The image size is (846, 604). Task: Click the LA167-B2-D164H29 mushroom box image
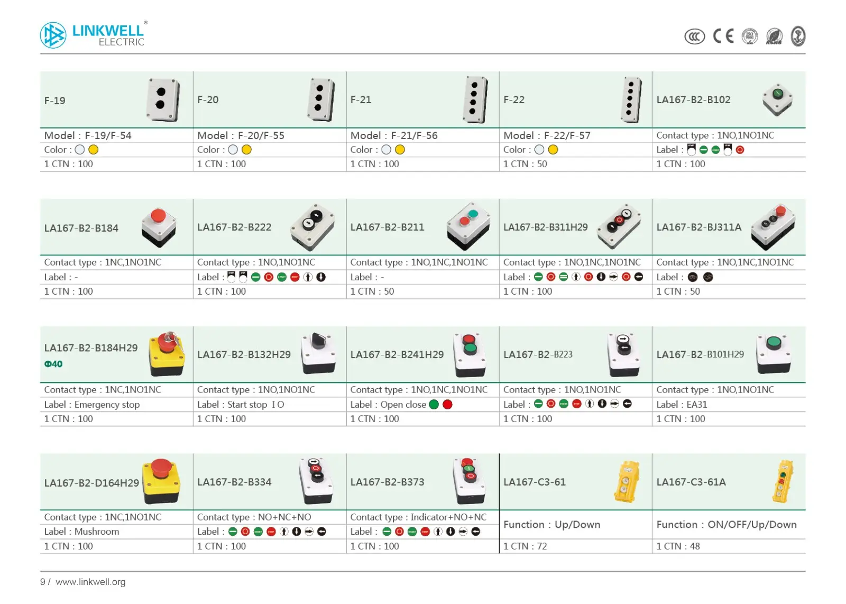[162, 481]
